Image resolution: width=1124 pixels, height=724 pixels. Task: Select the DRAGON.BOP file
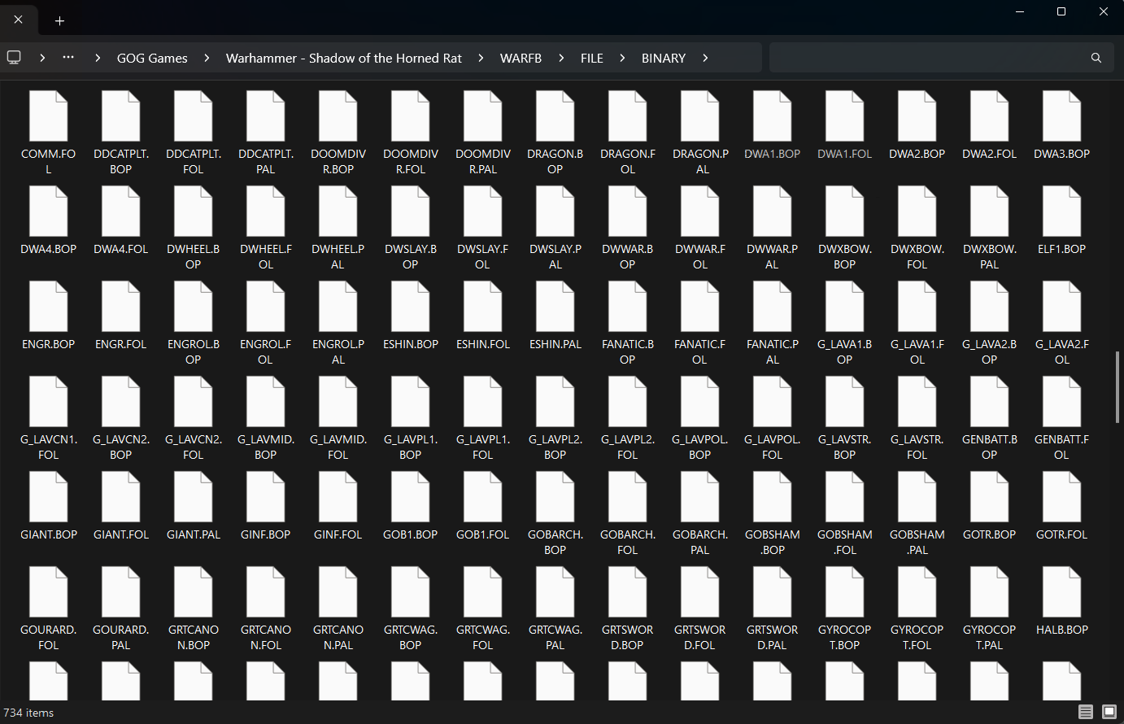(x=555, y=133)
